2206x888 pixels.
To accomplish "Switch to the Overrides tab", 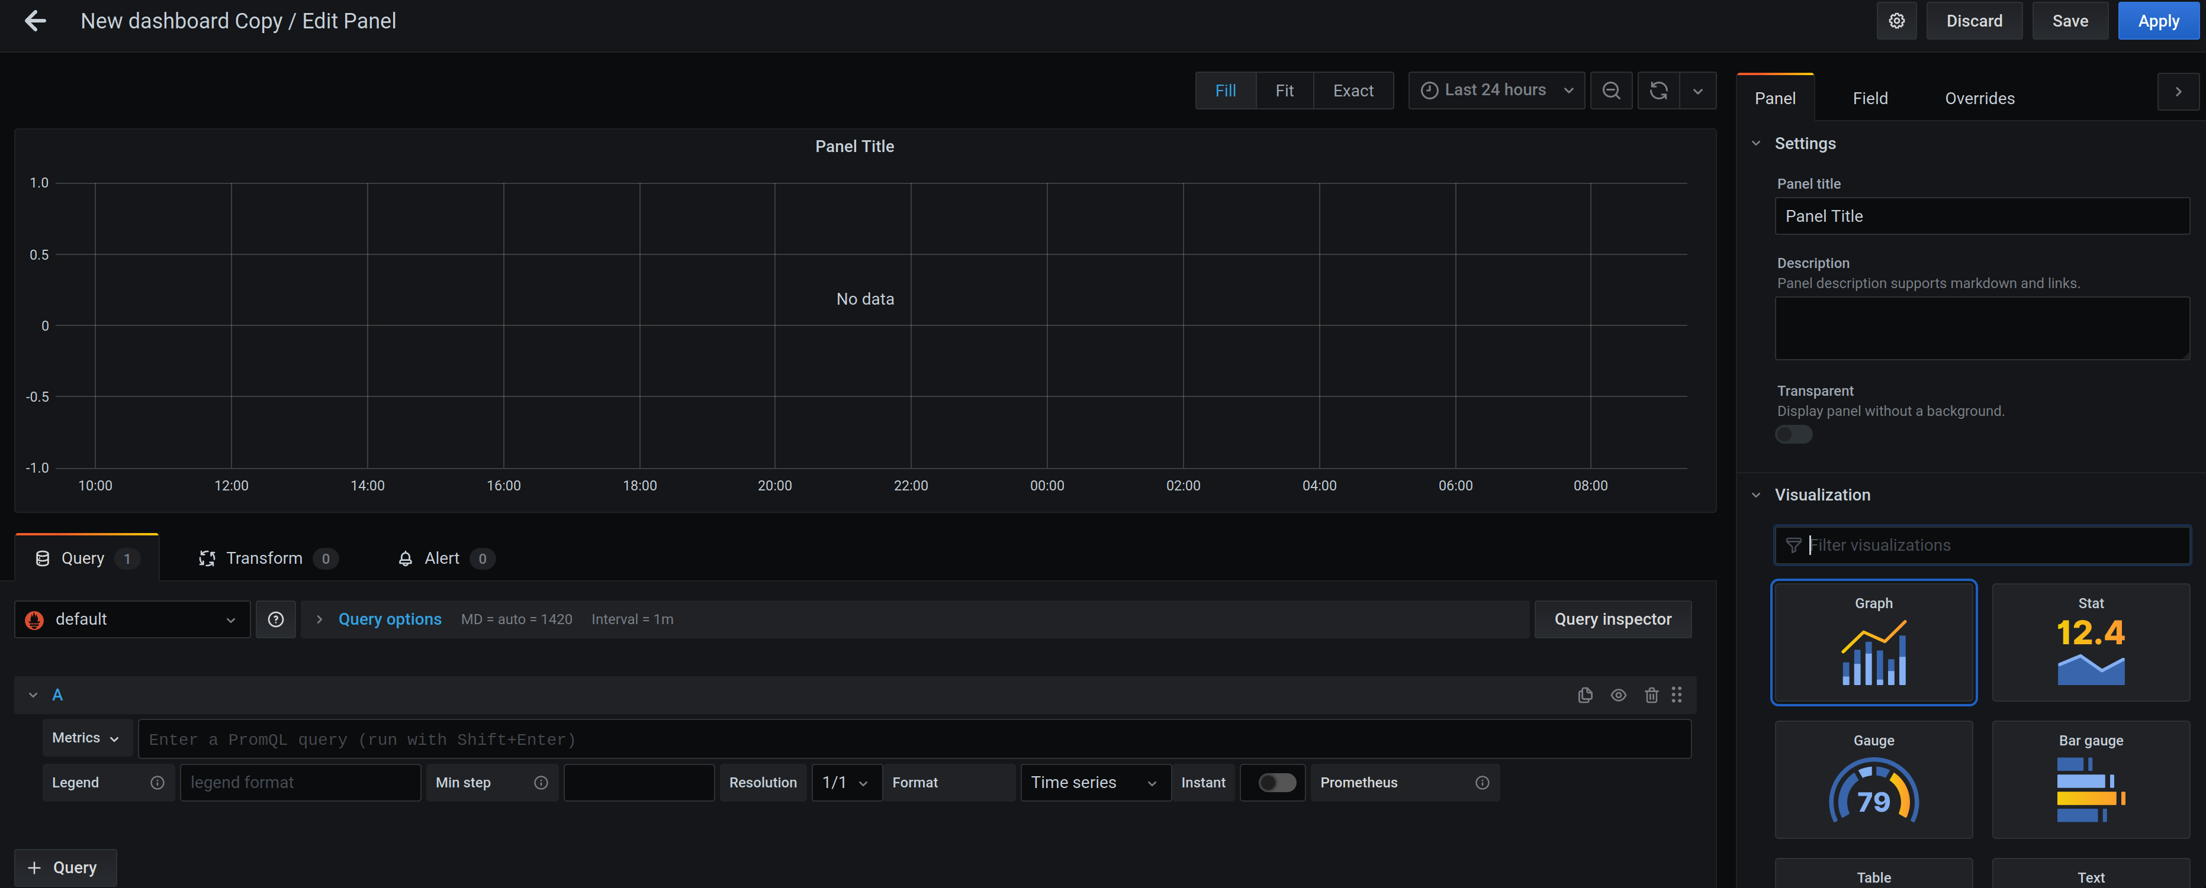I will [x=1979, y=98].
